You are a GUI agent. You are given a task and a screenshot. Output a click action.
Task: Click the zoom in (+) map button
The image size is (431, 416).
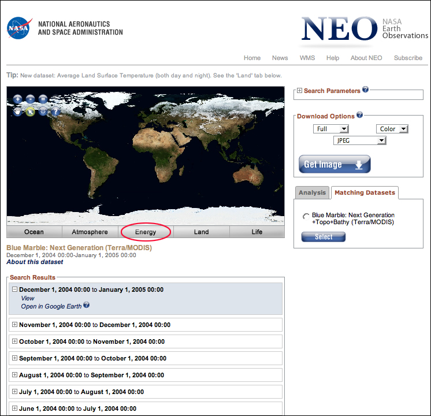tap(17, 99)
